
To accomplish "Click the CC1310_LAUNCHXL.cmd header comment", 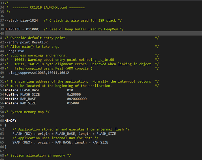I will (46, 8).
